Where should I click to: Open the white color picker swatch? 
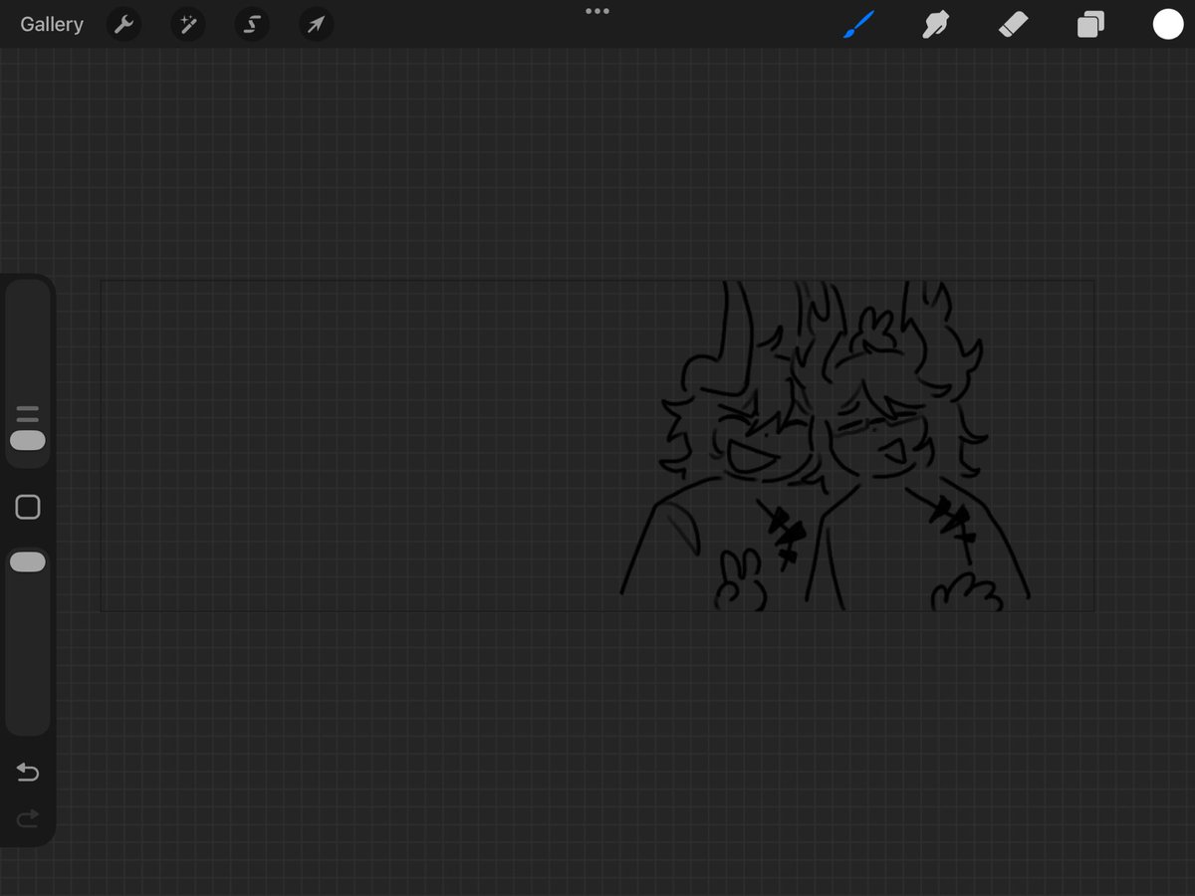point(1168,25)
